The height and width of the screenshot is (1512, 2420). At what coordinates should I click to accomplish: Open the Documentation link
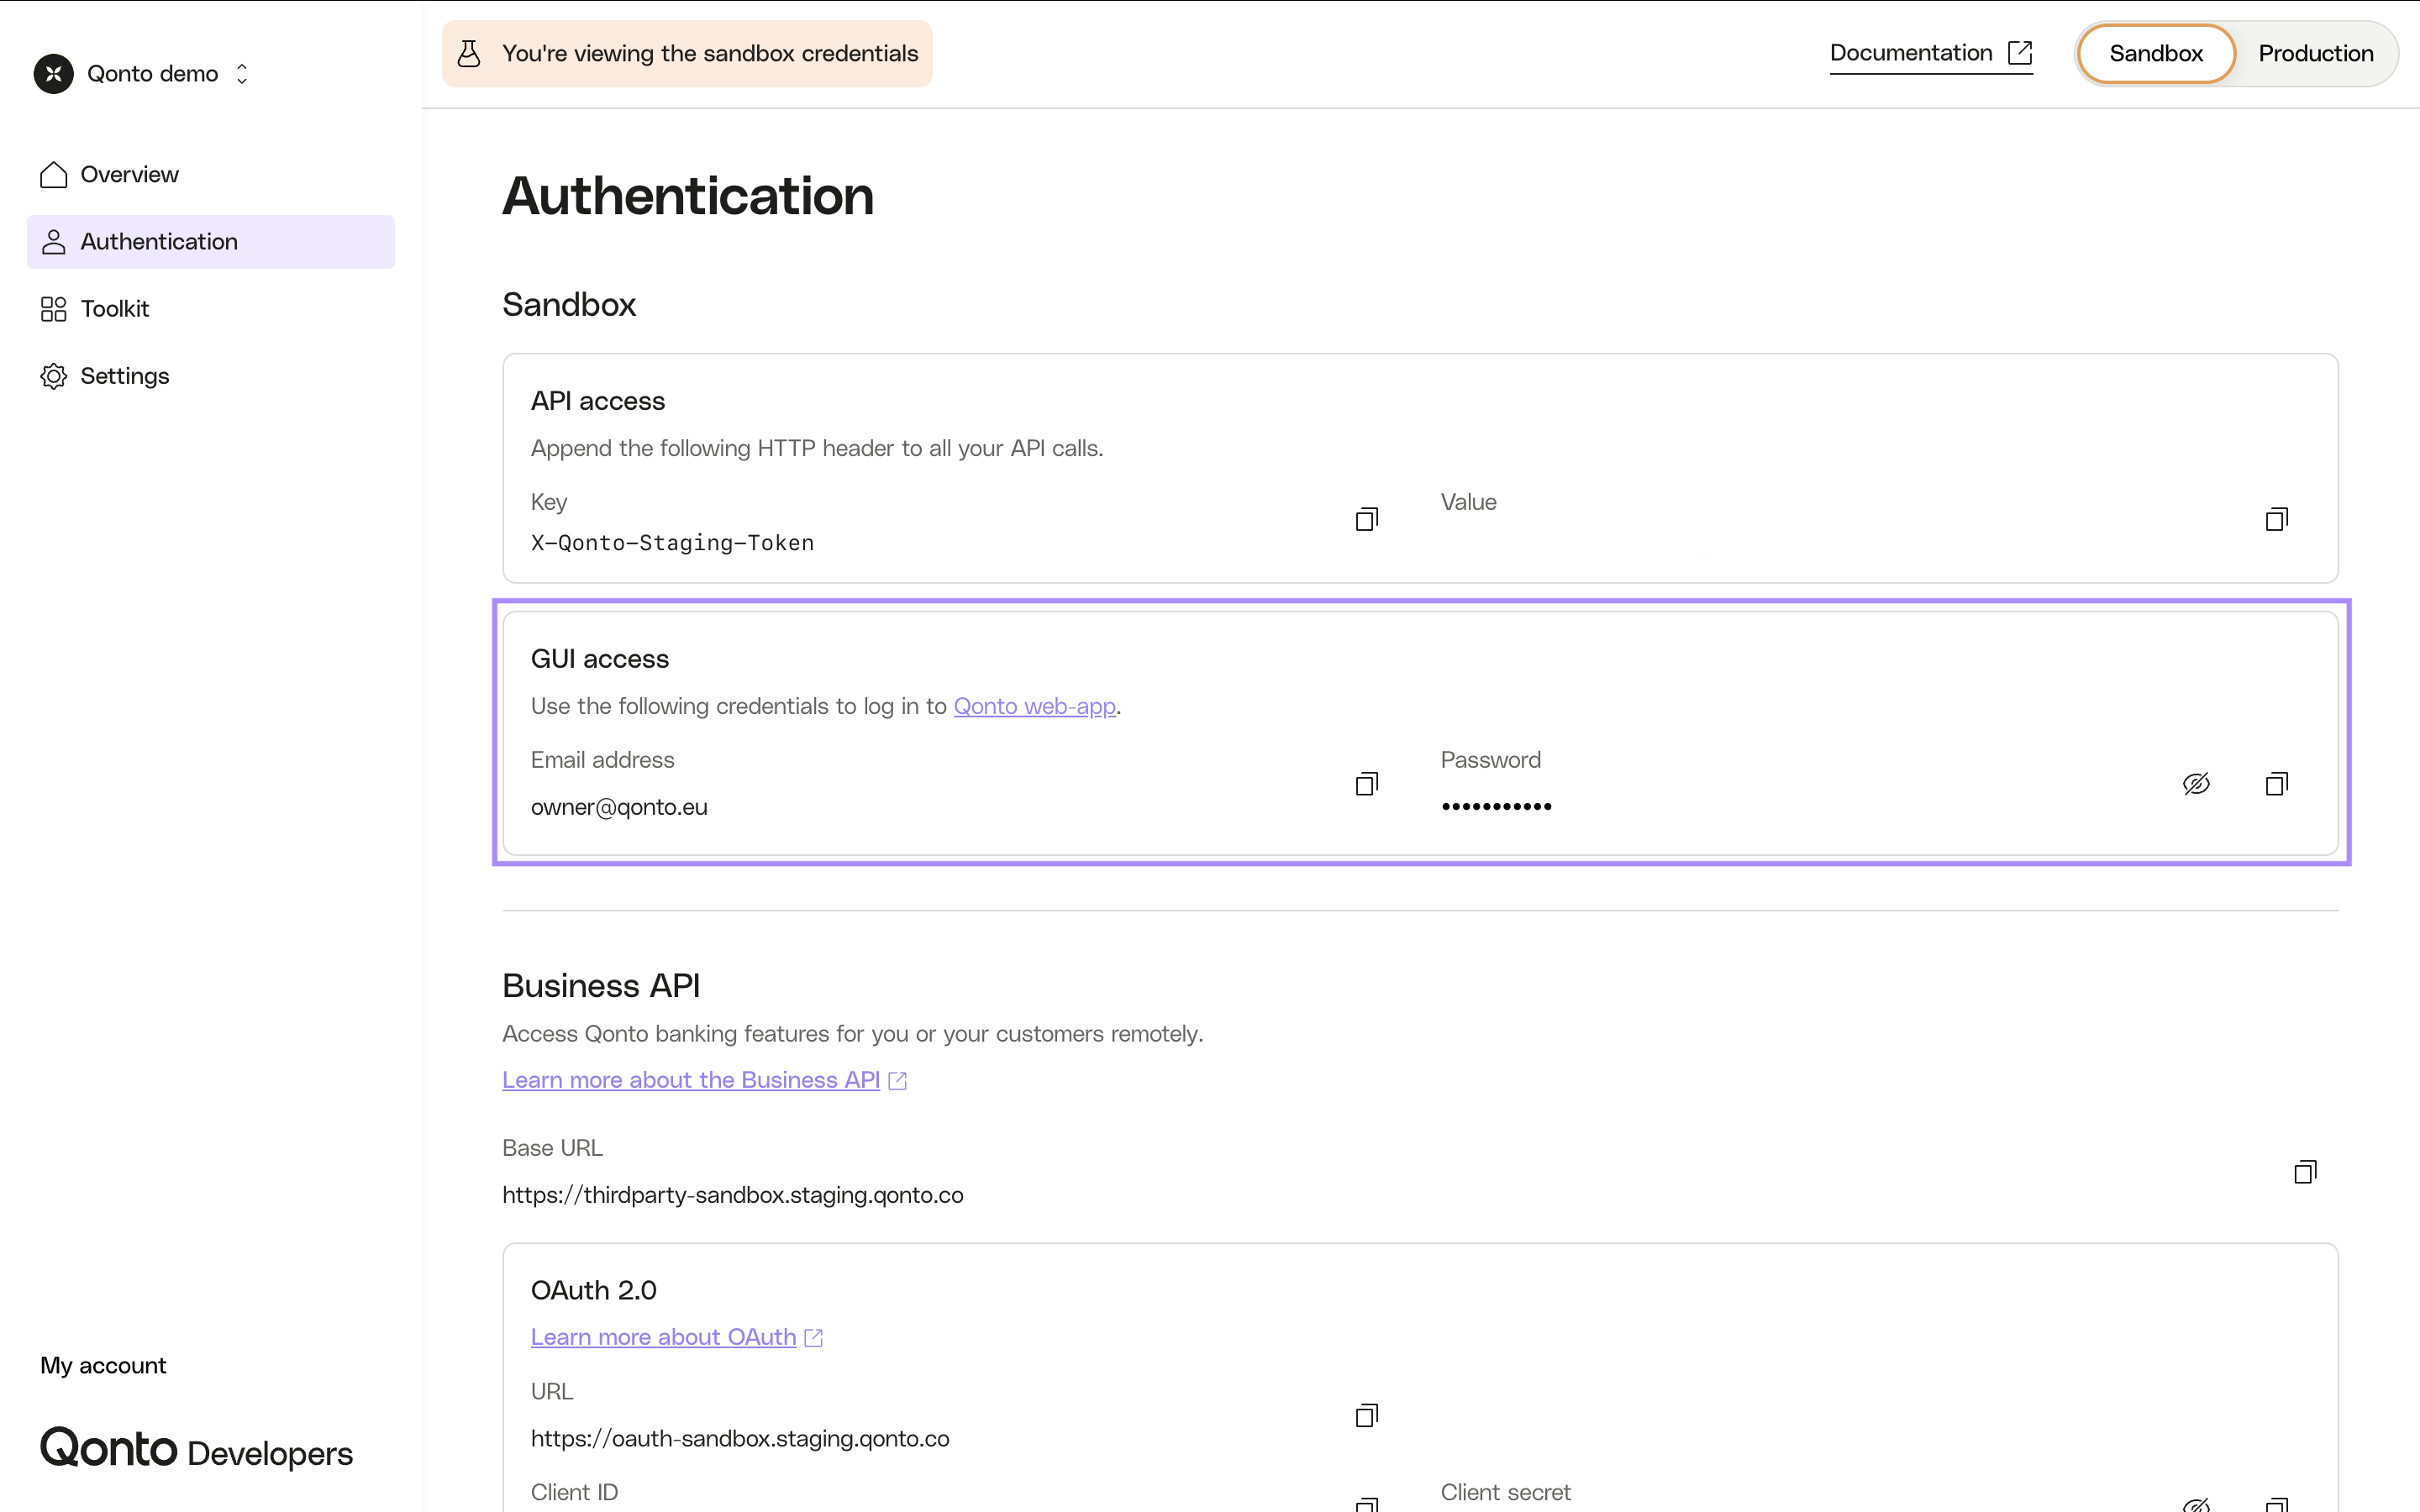tap(1931, 53)
